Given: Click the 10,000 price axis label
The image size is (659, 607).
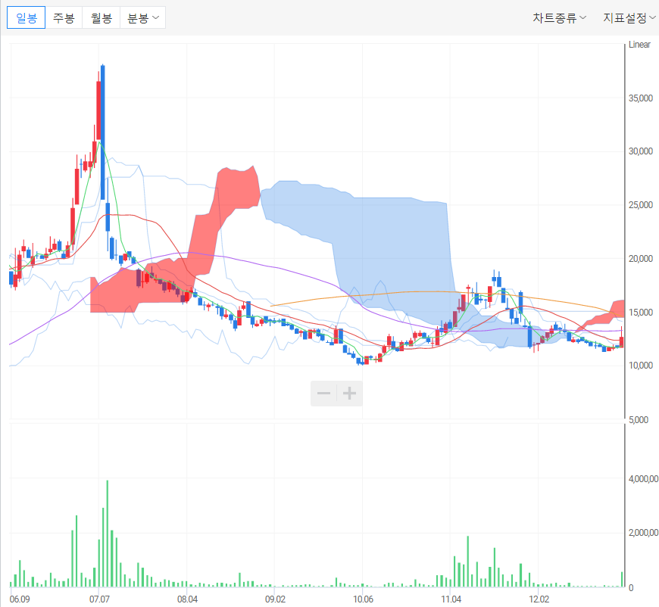Looking at the screenshot, I should 641,366.
